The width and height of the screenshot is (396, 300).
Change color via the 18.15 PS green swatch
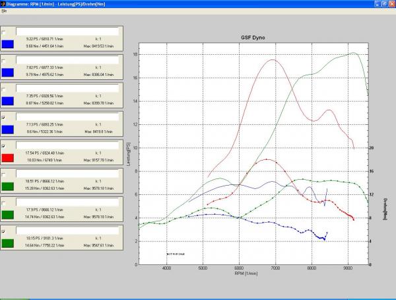pyautogui.click(x=8, y=243)
